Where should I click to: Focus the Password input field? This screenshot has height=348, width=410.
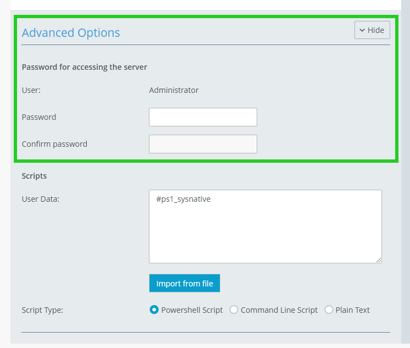[203, 117]
